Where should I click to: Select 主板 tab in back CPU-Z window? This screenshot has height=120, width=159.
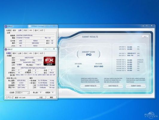click(x=20, y=30)
